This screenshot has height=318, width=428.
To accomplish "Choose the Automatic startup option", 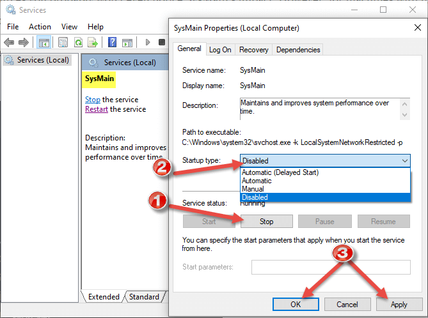I will point(325,181).
